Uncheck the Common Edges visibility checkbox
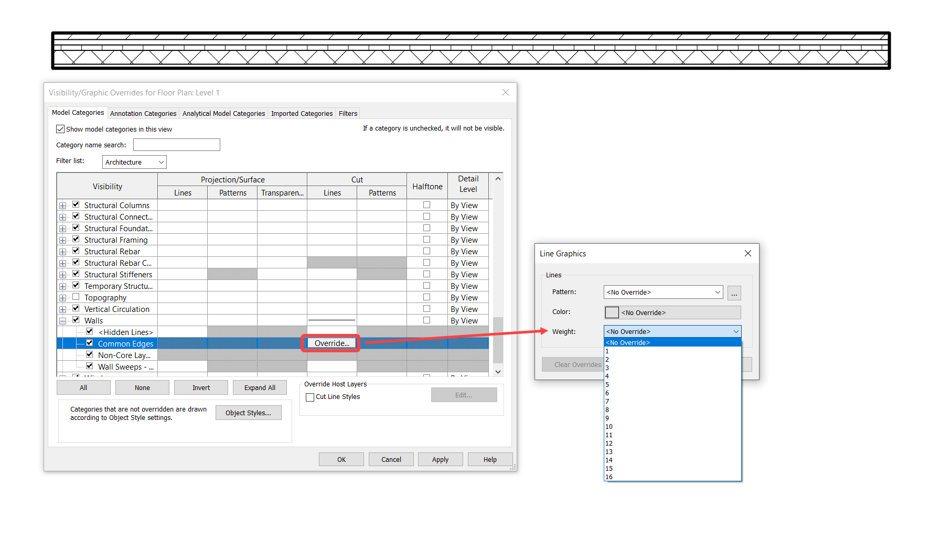The width and height of the screenshot is (941, 551). tap(89, 343)
